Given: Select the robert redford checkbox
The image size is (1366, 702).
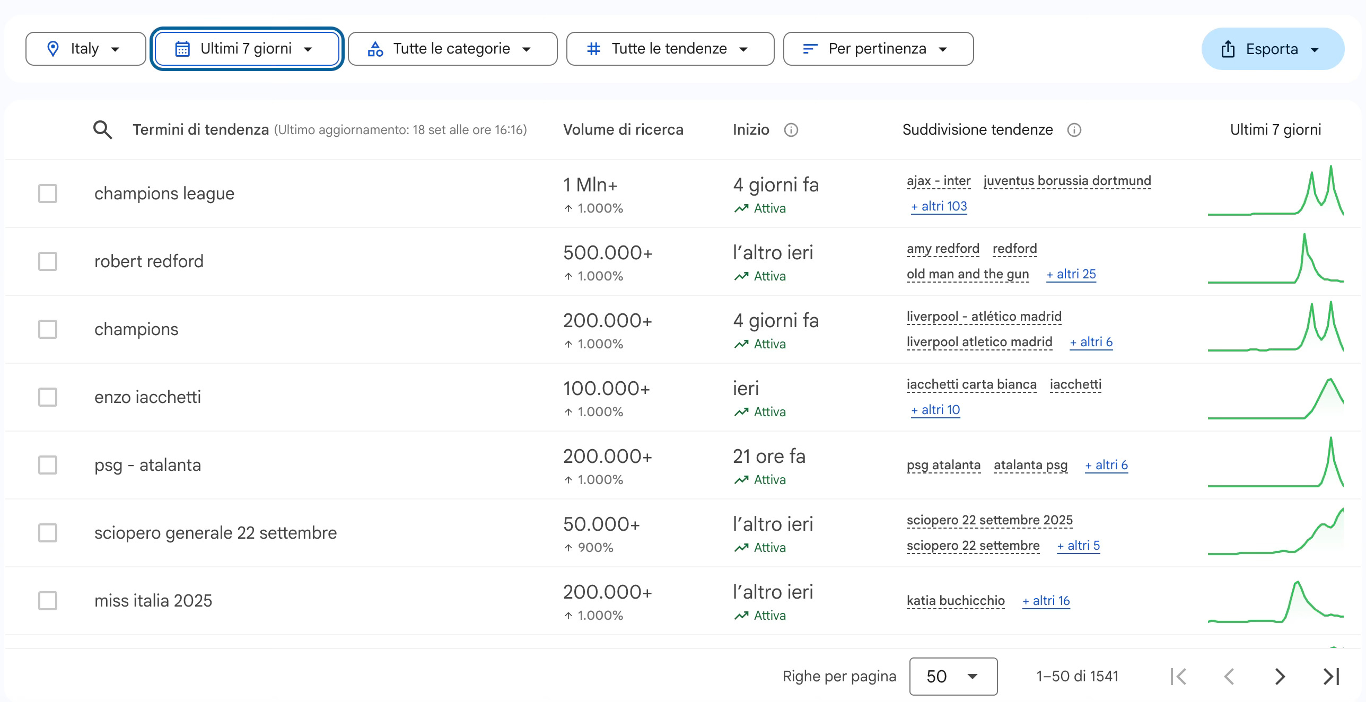Looking at the screenshot, I should (48, 261).
